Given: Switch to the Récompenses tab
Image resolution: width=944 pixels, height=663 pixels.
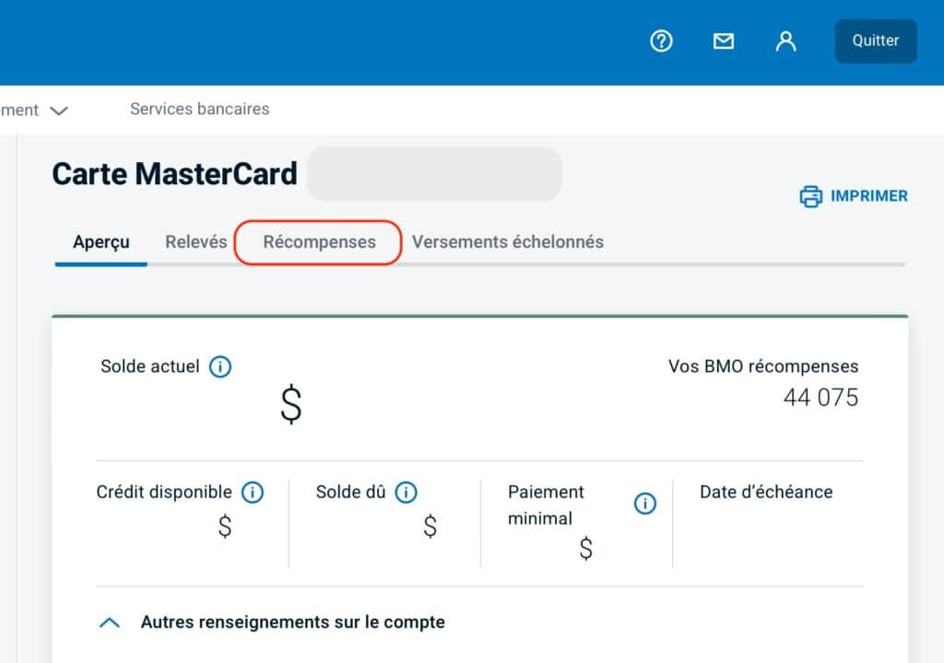Looking at the screenshot, I should (319, 242).
